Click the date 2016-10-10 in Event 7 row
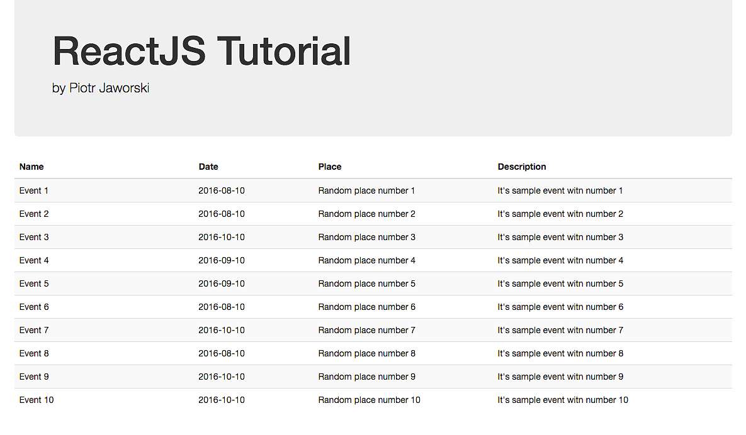 point(222,330)
